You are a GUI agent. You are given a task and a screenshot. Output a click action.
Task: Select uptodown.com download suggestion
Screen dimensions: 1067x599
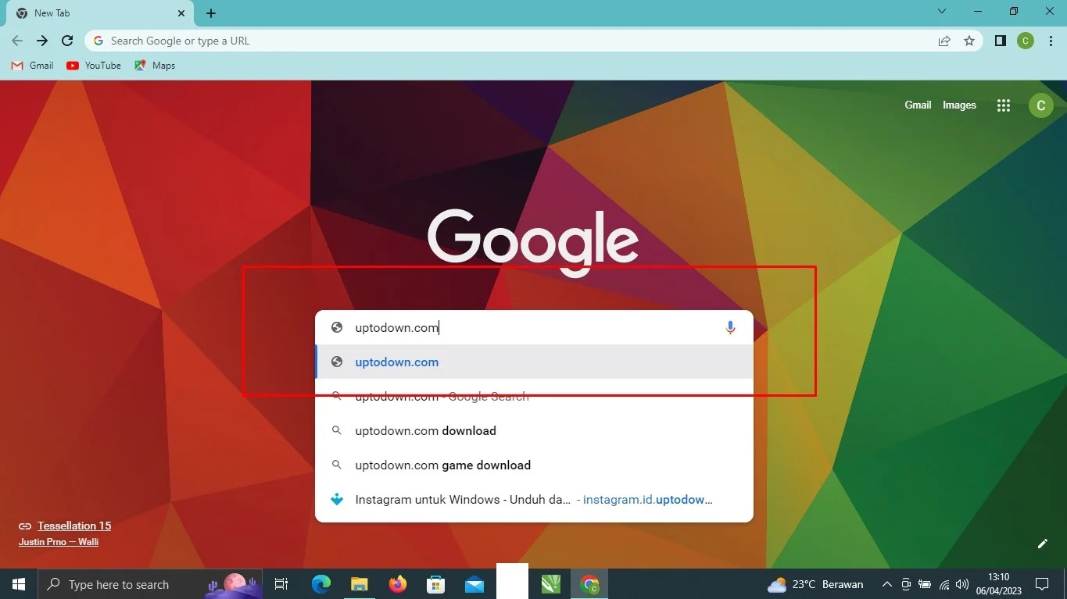[x=534, y=430]
